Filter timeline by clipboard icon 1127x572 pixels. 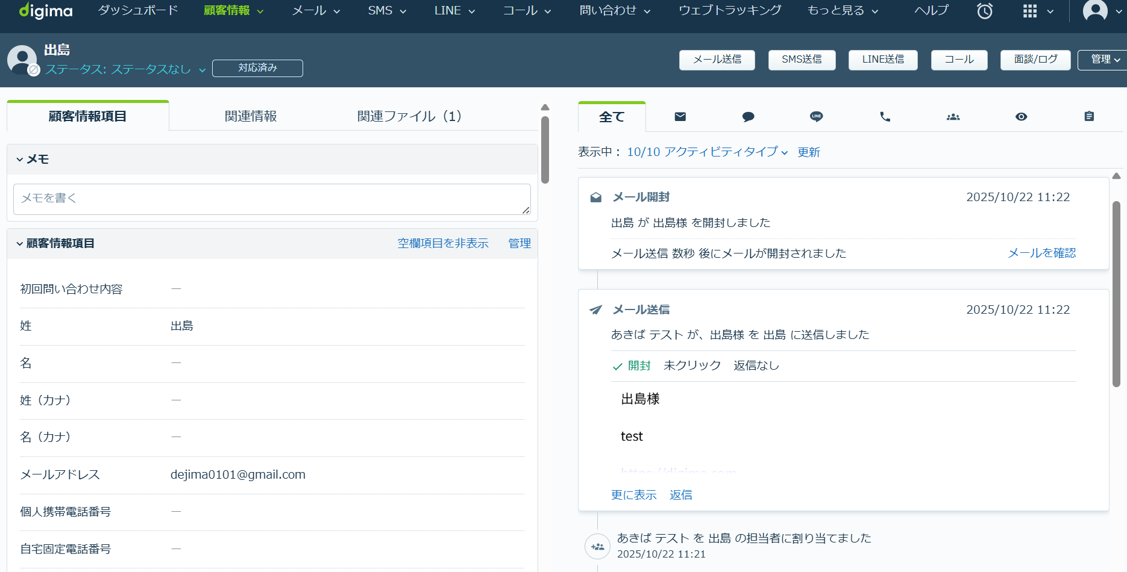pyautogui.click(x=1089, y=117)
